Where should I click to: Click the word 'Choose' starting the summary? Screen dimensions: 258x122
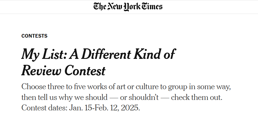pyautogui.click(x=33, y=87)
